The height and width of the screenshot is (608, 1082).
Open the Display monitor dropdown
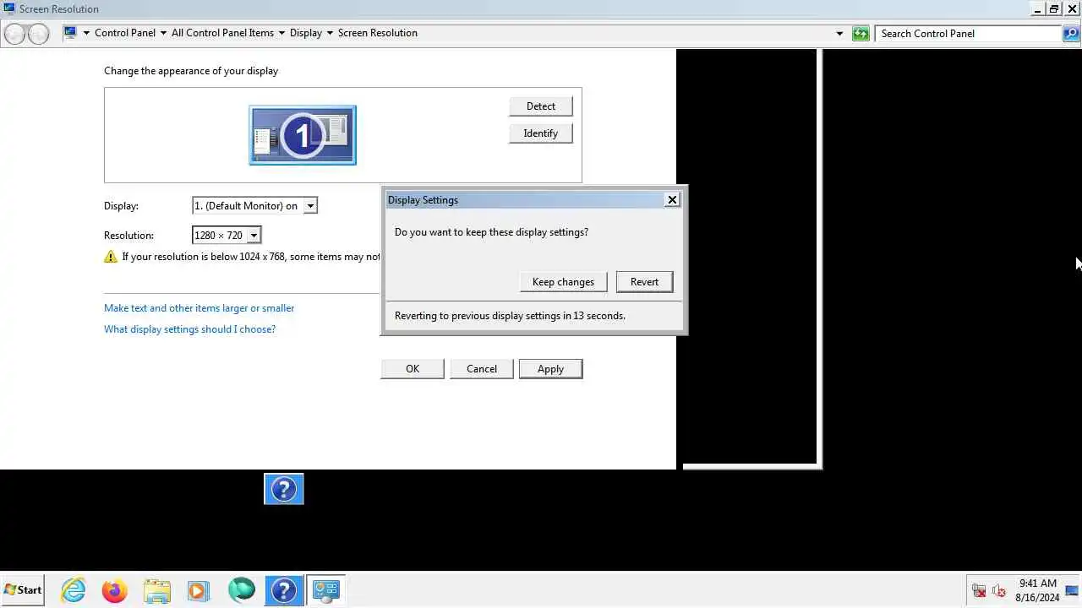pyautogui.click(x=310, y=206)
